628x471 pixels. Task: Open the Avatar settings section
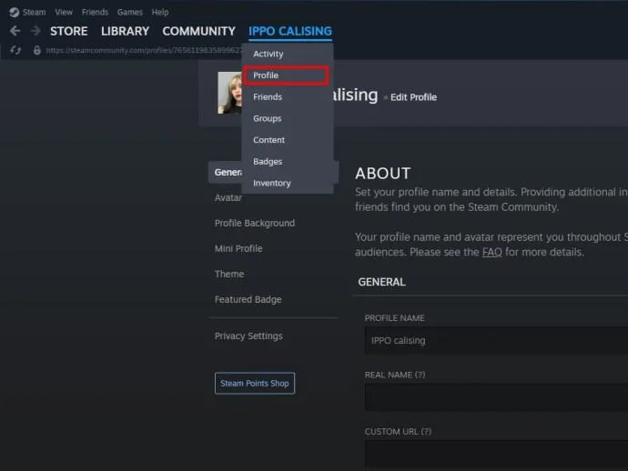click(x=228, y=197)
